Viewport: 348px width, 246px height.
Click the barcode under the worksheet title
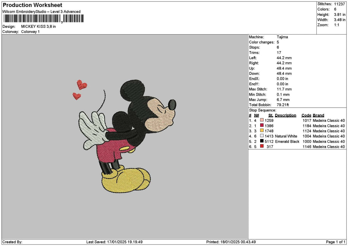pos(43,19)
